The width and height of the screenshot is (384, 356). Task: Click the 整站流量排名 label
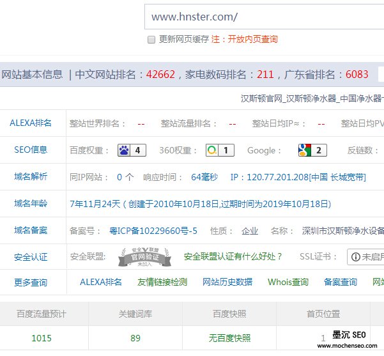[188, 123]
